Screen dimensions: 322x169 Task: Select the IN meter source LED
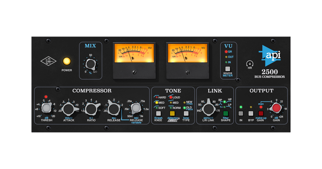click(x=226, y=62)
